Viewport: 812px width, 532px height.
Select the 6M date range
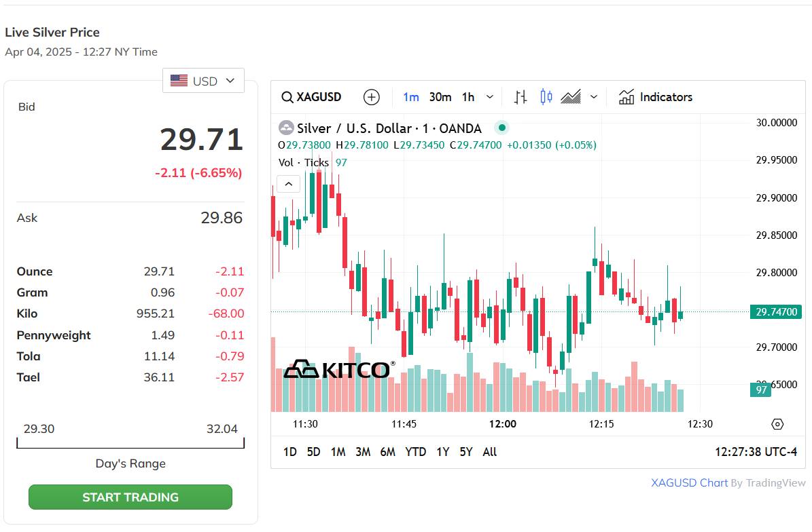[x=387, y=452]
